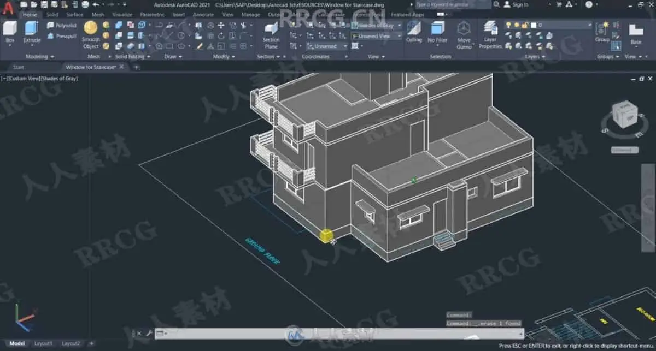Switch to the Parametric ribbon tab
The width and height of the screenshot is (656, 351).
click(x=152, y=15)
